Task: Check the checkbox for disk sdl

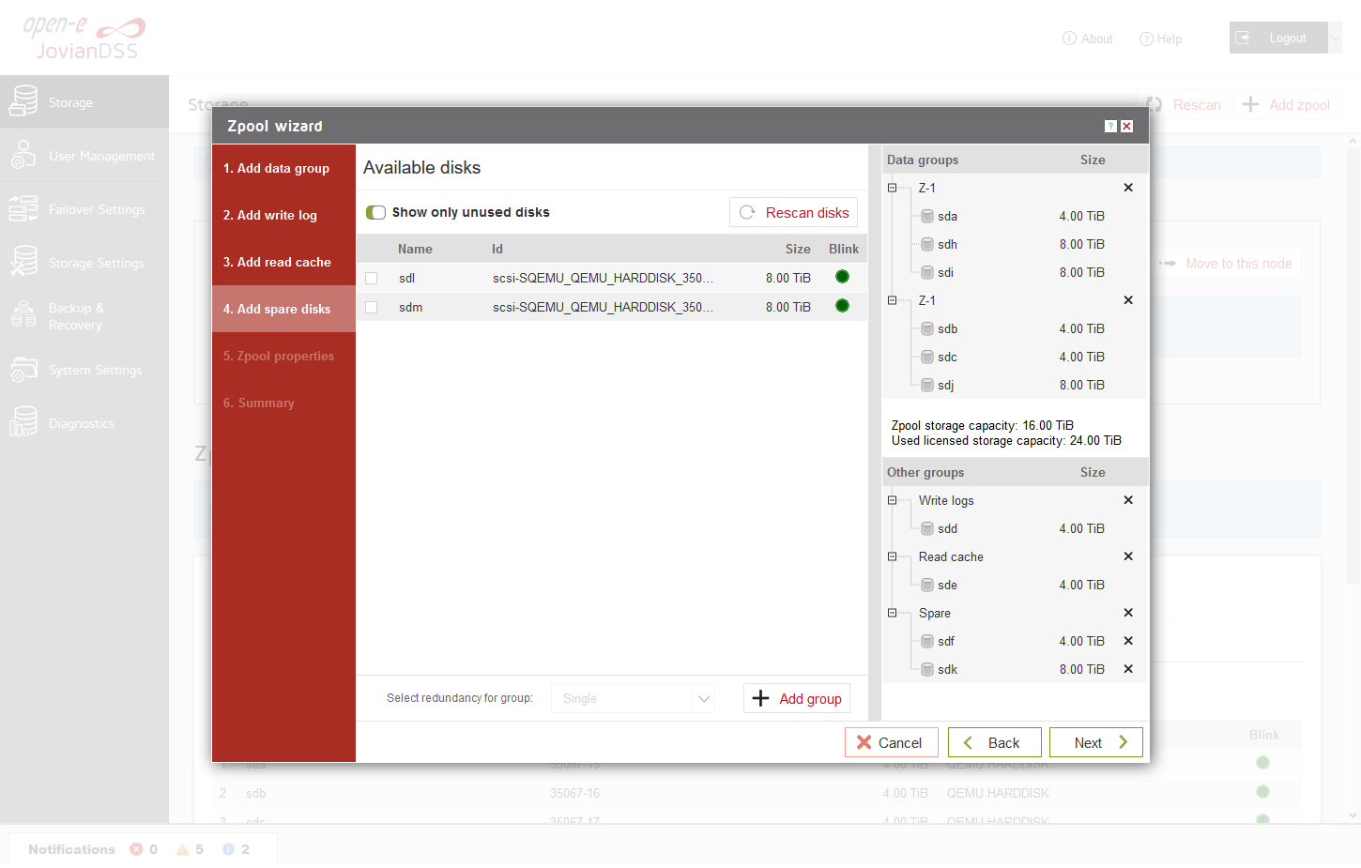Action: [372, 278]
